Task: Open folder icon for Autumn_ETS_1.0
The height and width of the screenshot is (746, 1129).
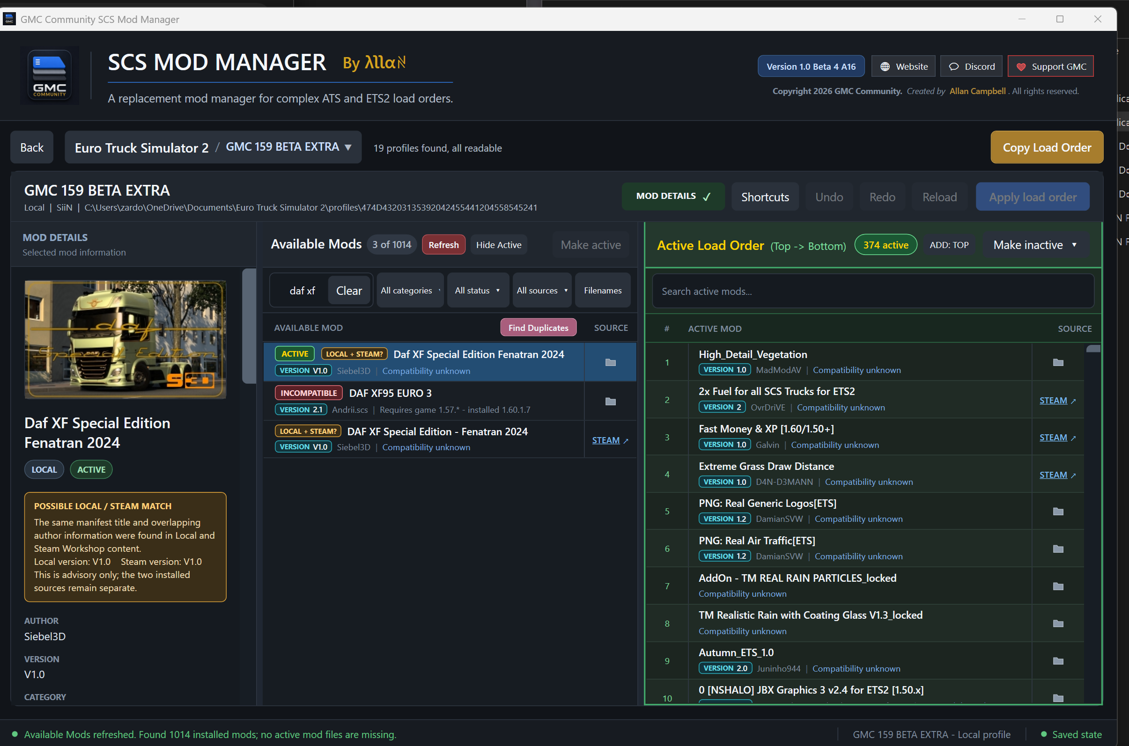Action: coord(1058,661)
